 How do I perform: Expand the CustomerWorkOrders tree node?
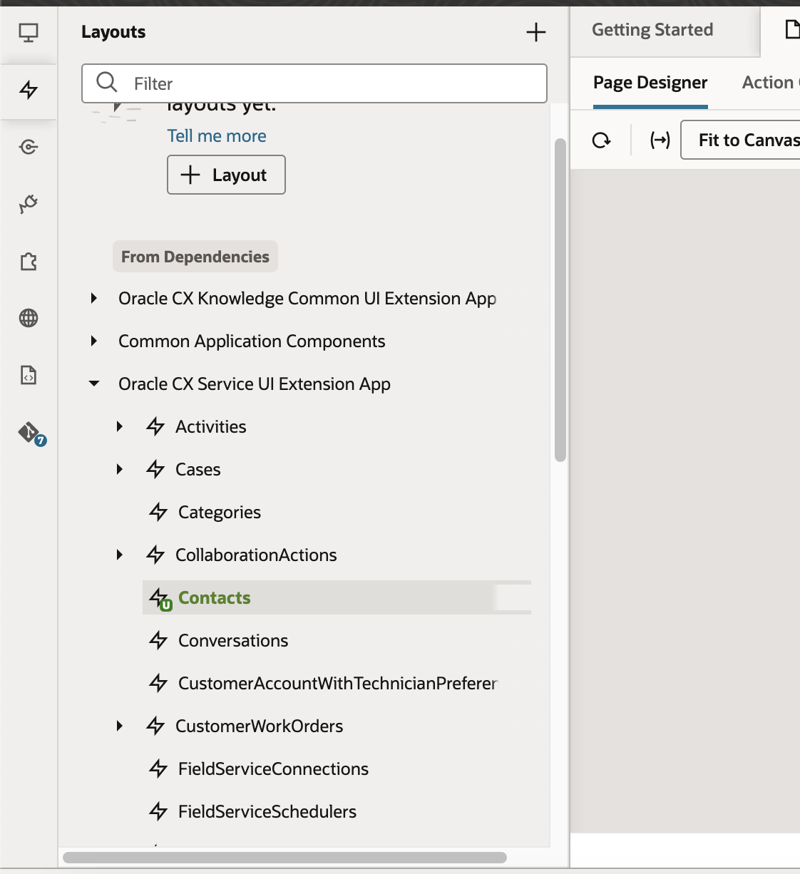click(120, 726)
